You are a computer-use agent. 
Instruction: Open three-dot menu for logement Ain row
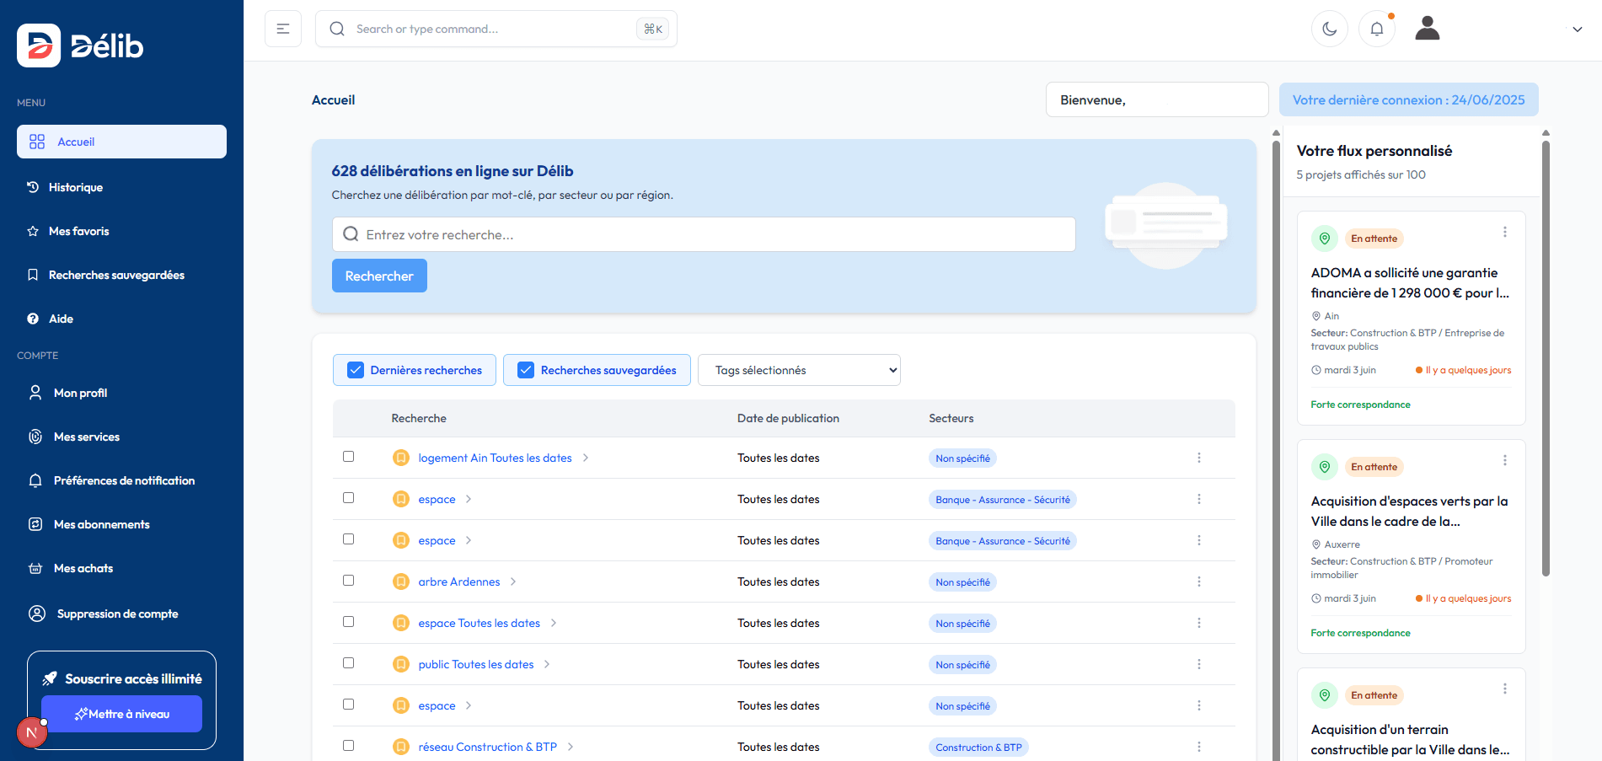pos(1198,458)
